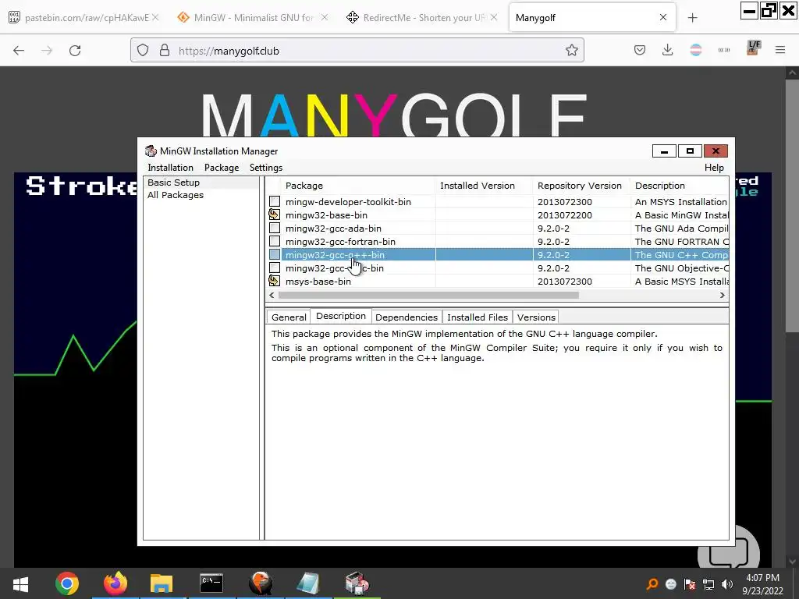Click the network tray icon
The height and width of the screenshot is (599, 799).
[708, 584]
